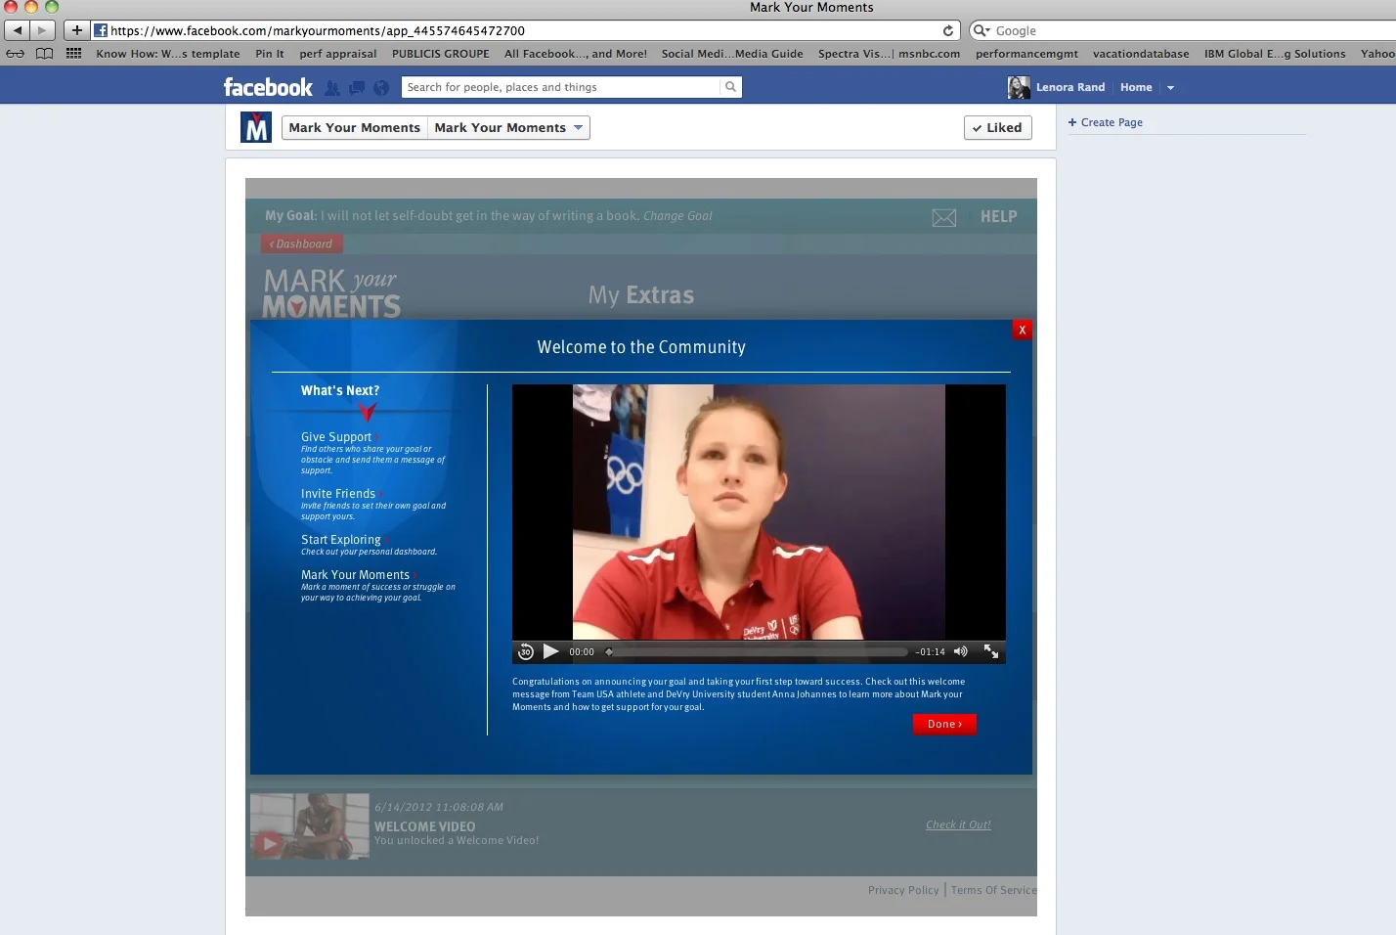Click the Facebook search magnifier button
Screen dimensions: 1396x935
tap(730, 87)
